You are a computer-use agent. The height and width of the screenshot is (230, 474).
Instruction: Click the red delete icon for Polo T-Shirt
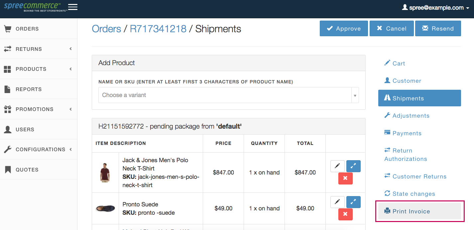(x=345, y=178)
